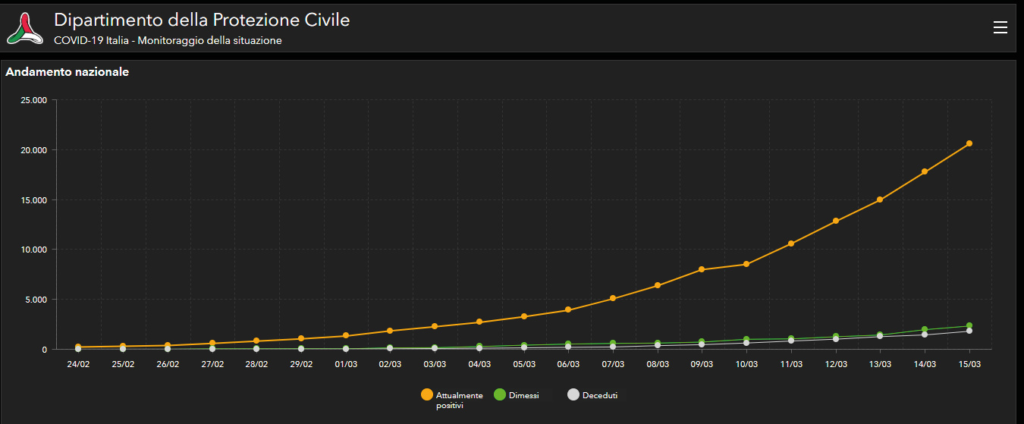Select the orange data point for 09/03

coord(702,269)
